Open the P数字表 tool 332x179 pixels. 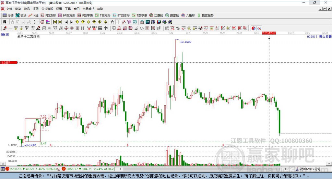(x=85, y=16)
